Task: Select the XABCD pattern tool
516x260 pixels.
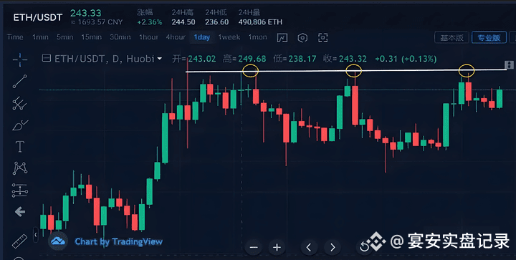Action: (x=20, y=168)
